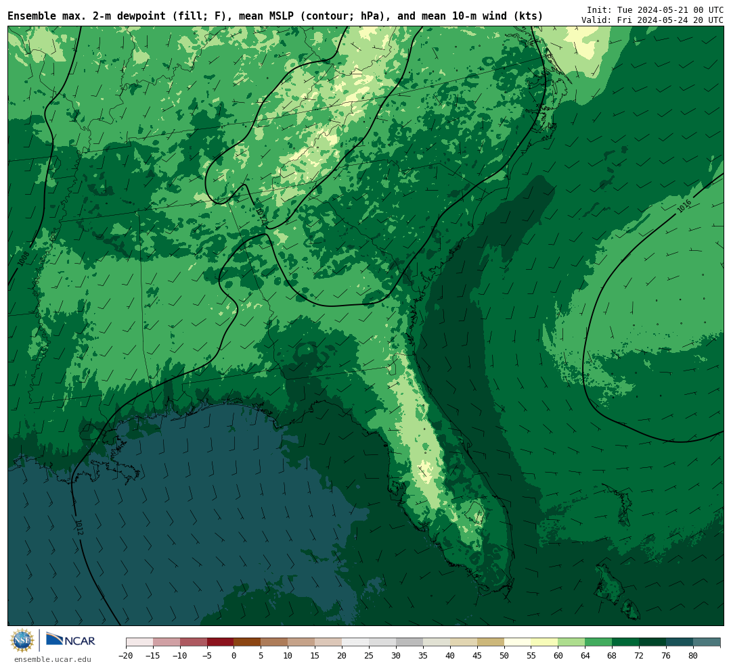The width and height of the screenshot is (731, 668).
Task: Click the colorbar label 50
Action: [x=504, y=656]
